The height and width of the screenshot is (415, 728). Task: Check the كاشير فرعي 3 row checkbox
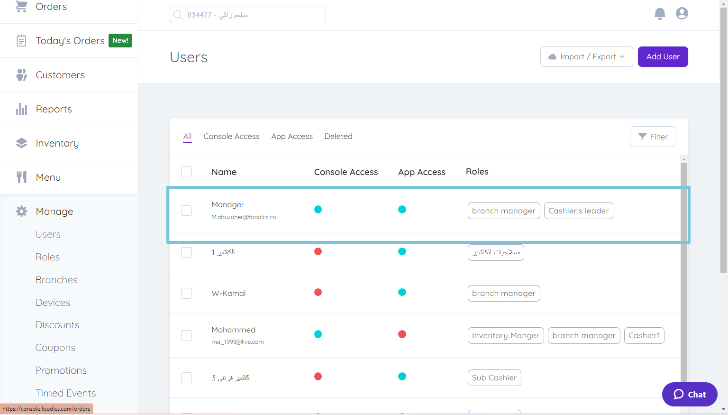click(x=187, y=378)
